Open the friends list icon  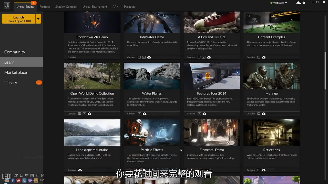coord(298,3)
